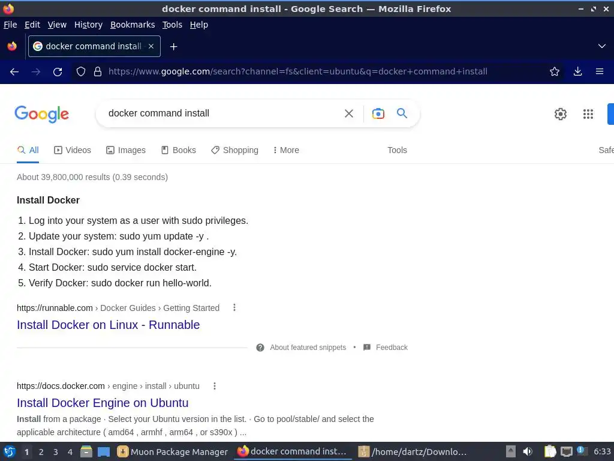
Task: Select the All results tab
Action: pos(28,150)
